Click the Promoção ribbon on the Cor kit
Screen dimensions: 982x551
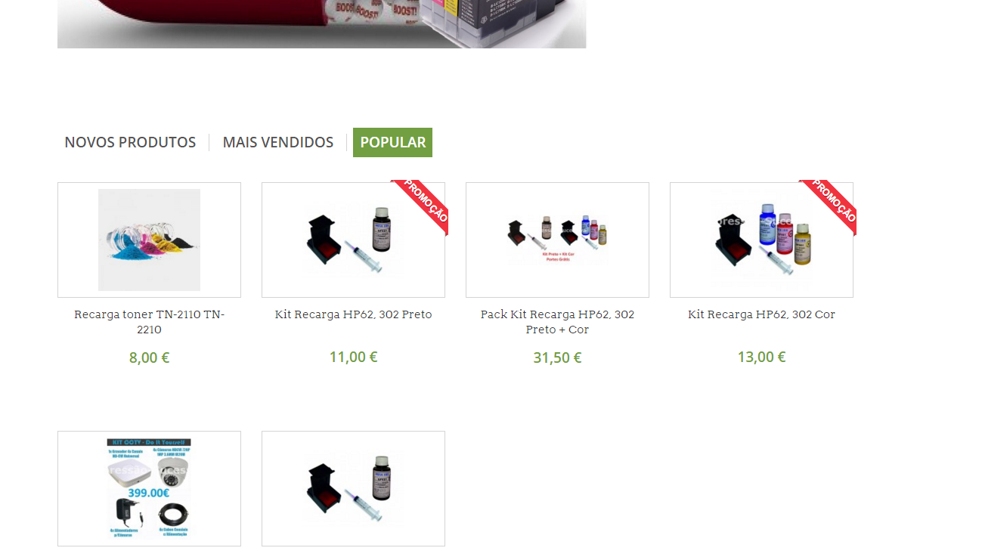tap(833, 202)
